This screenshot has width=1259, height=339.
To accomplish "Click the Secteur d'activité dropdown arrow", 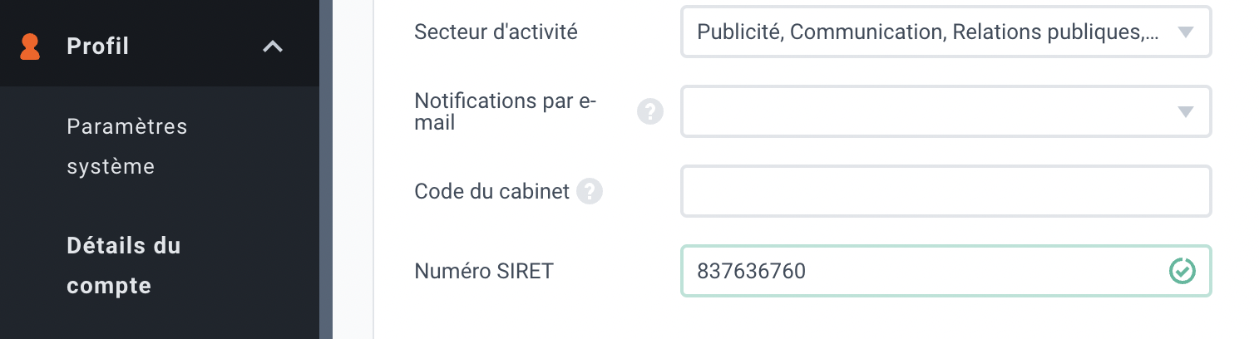I will [x=1186, y=32].
